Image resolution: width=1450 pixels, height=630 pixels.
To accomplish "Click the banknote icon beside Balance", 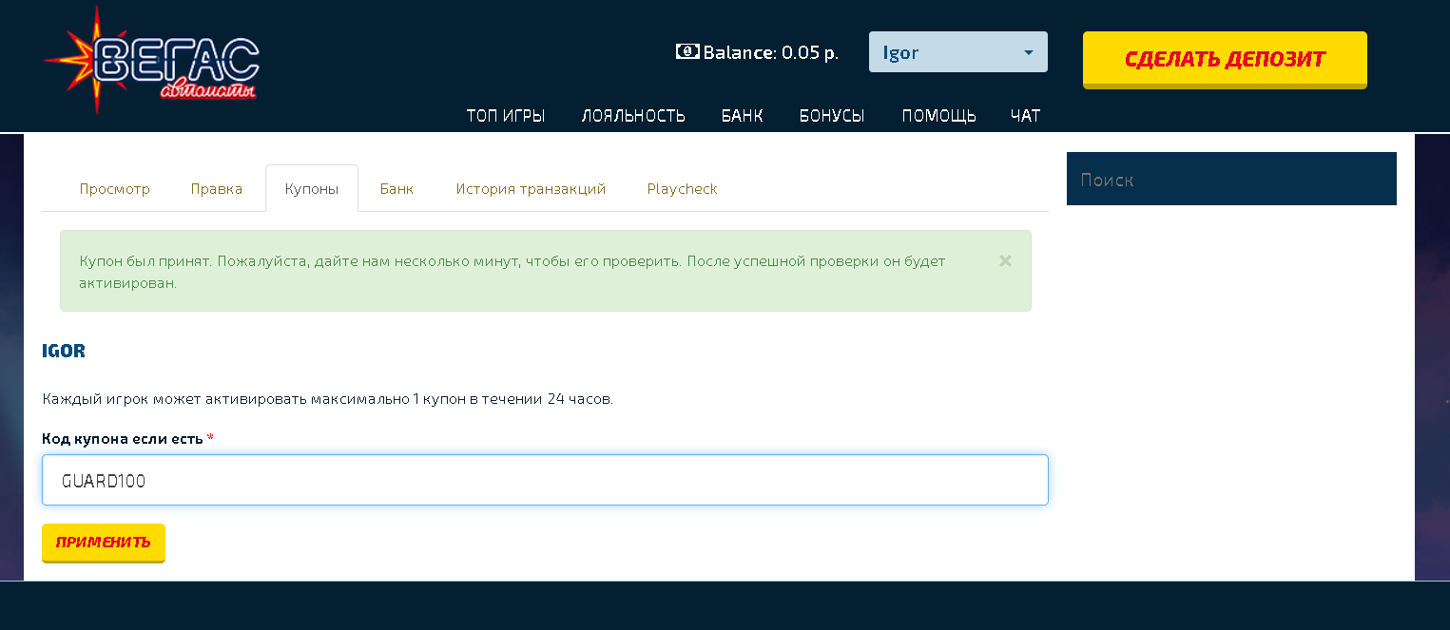I will [686, 51].
